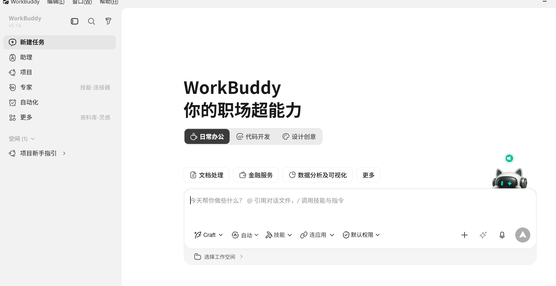Viewport: 556px width, 286px height.
Task: Switch to the 代码开发 tab
Action: pyautogui.click(x=253, y=136)
